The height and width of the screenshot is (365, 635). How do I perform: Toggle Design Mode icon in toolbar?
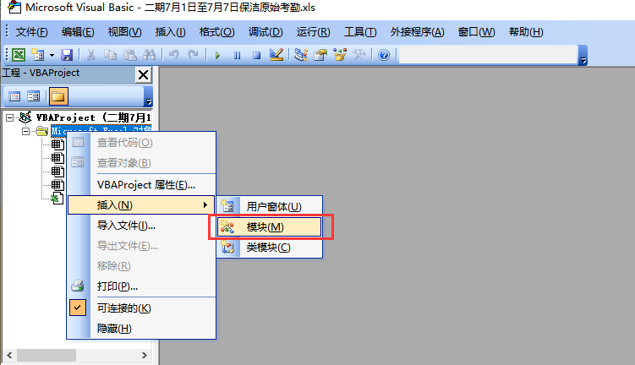coord(276,55)
